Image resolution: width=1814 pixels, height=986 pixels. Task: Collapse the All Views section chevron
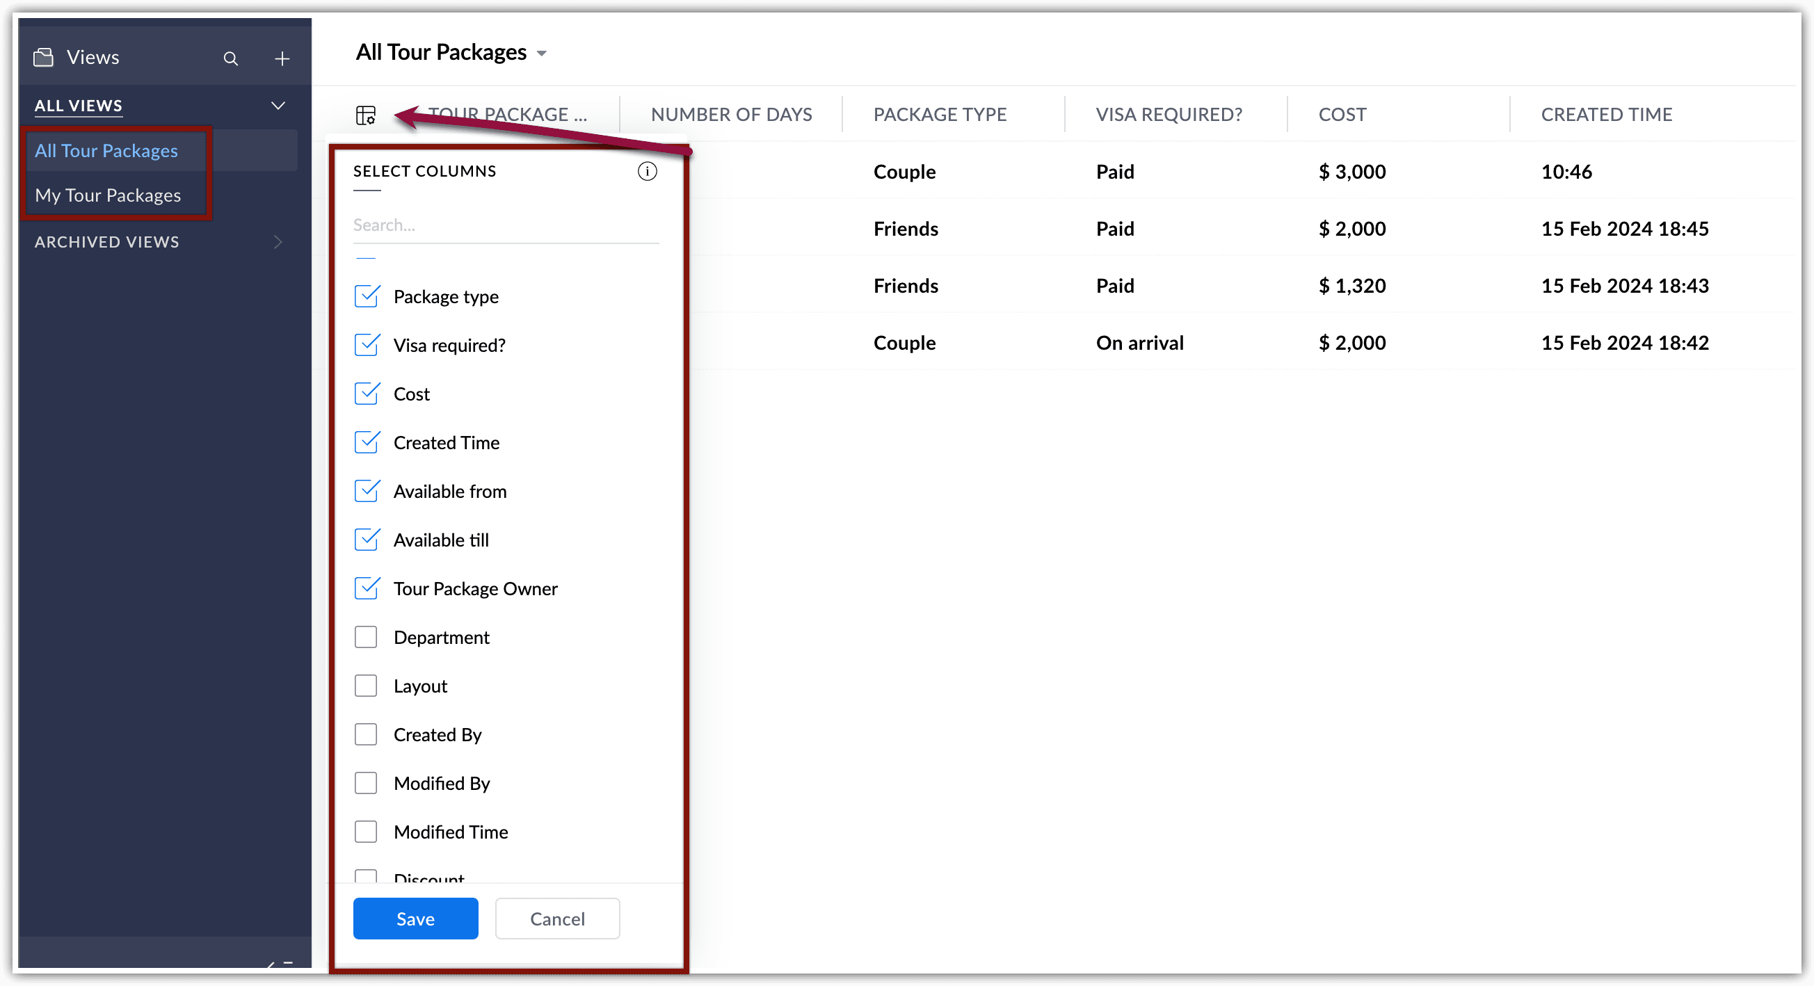[x=278, y=106]
